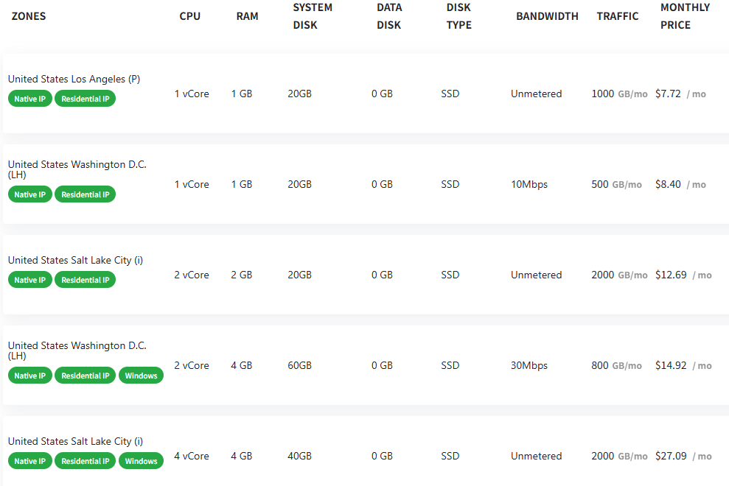Click 2000 GB/mo traffic in $27.09 row

click(619, 457)
